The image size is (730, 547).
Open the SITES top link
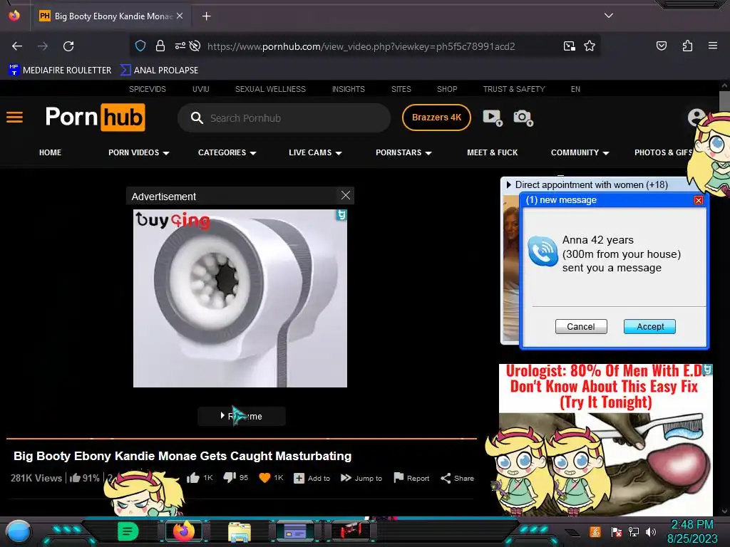[x=401, y=89]
